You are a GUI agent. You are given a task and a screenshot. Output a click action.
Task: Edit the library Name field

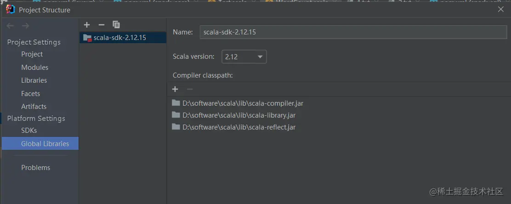coord(353,32)
